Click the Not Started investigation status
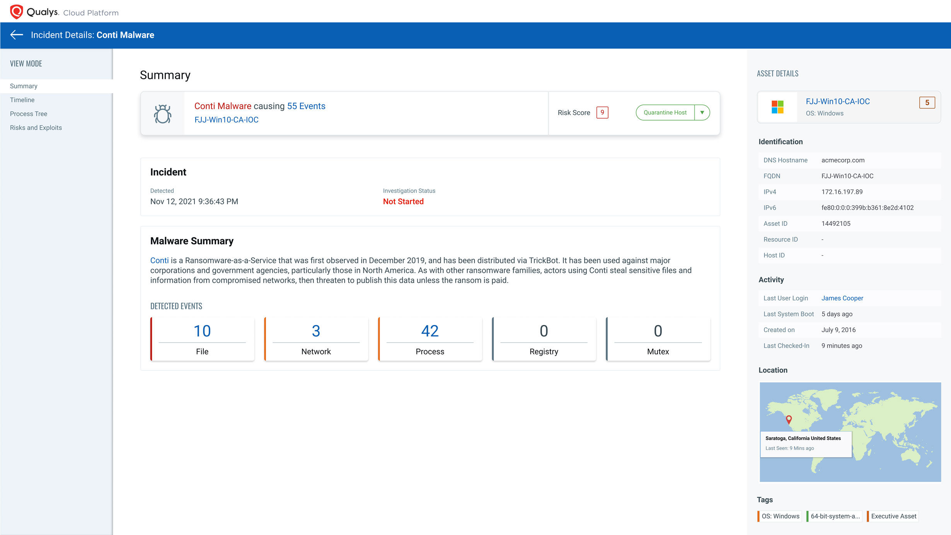951x535 pixels. coord(403,201)
